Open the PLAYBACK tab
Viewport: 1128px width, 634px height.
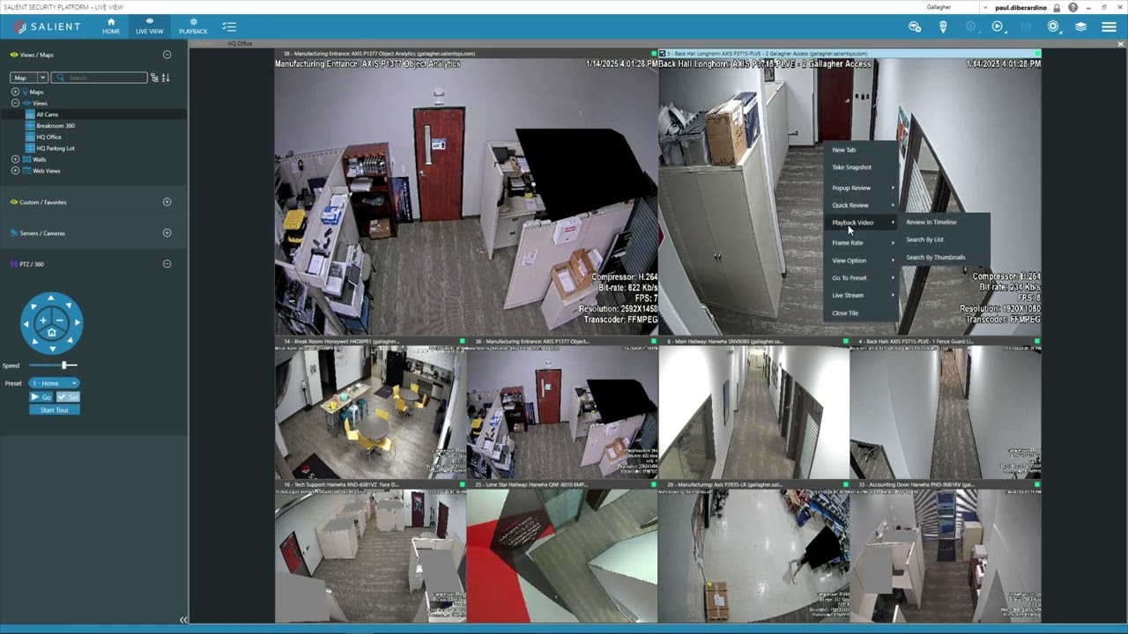(x=193, y=26)
